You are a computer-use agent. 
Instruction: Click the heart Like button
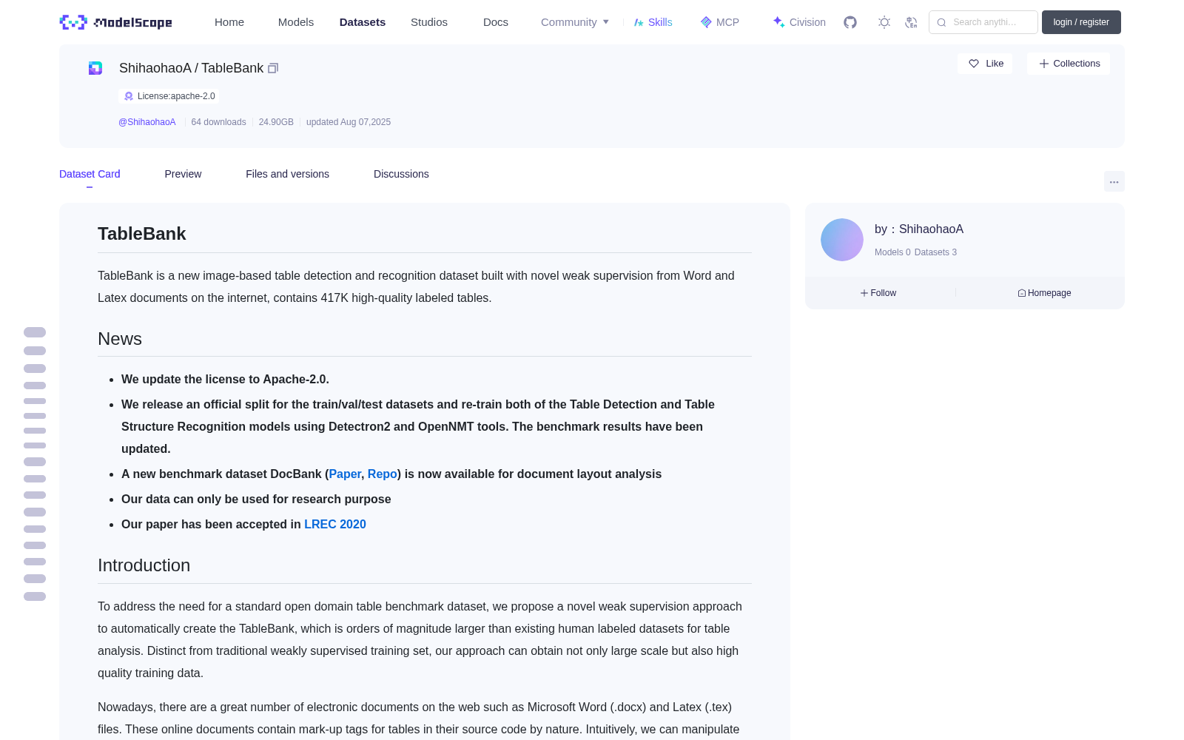(985, 64)
